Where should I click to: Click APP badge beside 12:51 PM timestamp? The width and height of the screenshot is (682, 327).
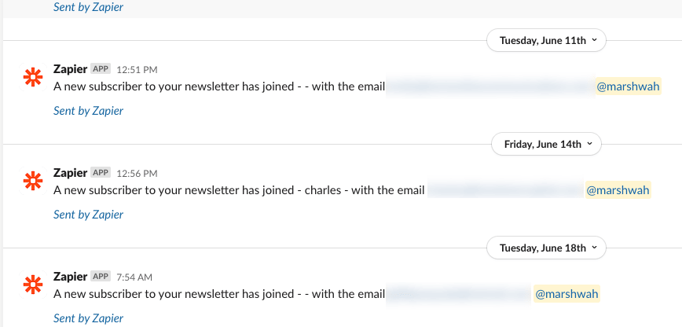[x=101, y=69]
